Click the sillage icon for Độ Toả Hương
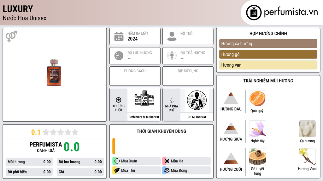This screenshot has height=181, width=323. (172, 56)
